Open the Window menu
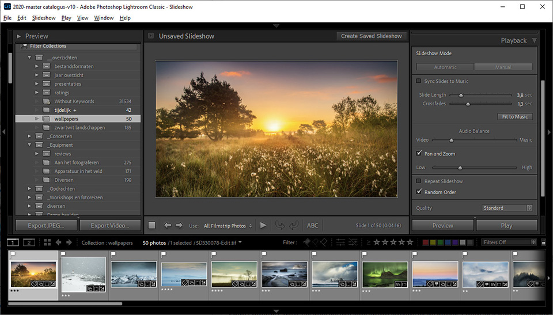553x315 pixels. [104, 18]
